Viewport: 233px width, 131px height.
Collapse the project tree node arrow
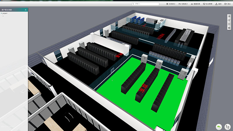point(1,13)
